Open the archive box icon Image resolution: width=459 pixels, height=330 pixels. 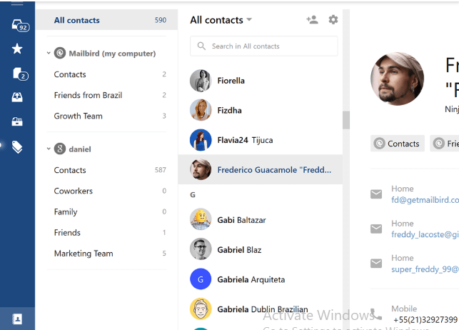17,121
